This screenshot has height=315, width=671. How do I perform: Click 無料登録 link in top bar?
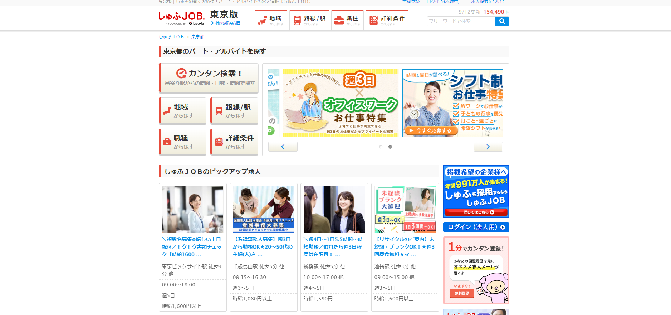411,2
